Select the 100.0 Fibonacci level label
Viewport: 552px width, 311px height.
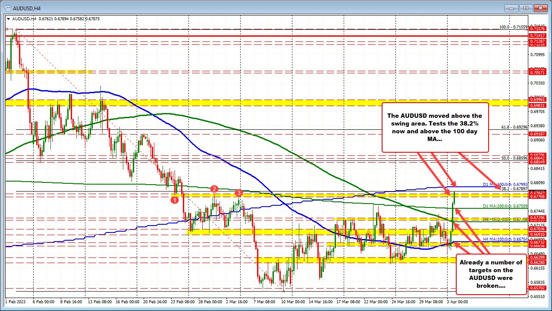tap(513, 27)
